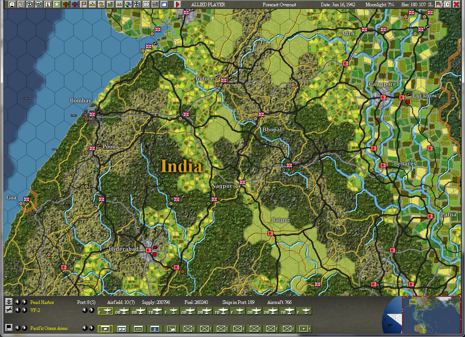Select the XXX corps unit button
This screenshot has width=465, height=337.
coord(138,329)
